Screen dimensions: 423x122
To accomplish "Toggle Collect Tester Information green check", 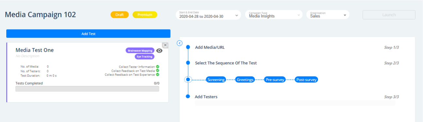I will click(x=157, y=67).
